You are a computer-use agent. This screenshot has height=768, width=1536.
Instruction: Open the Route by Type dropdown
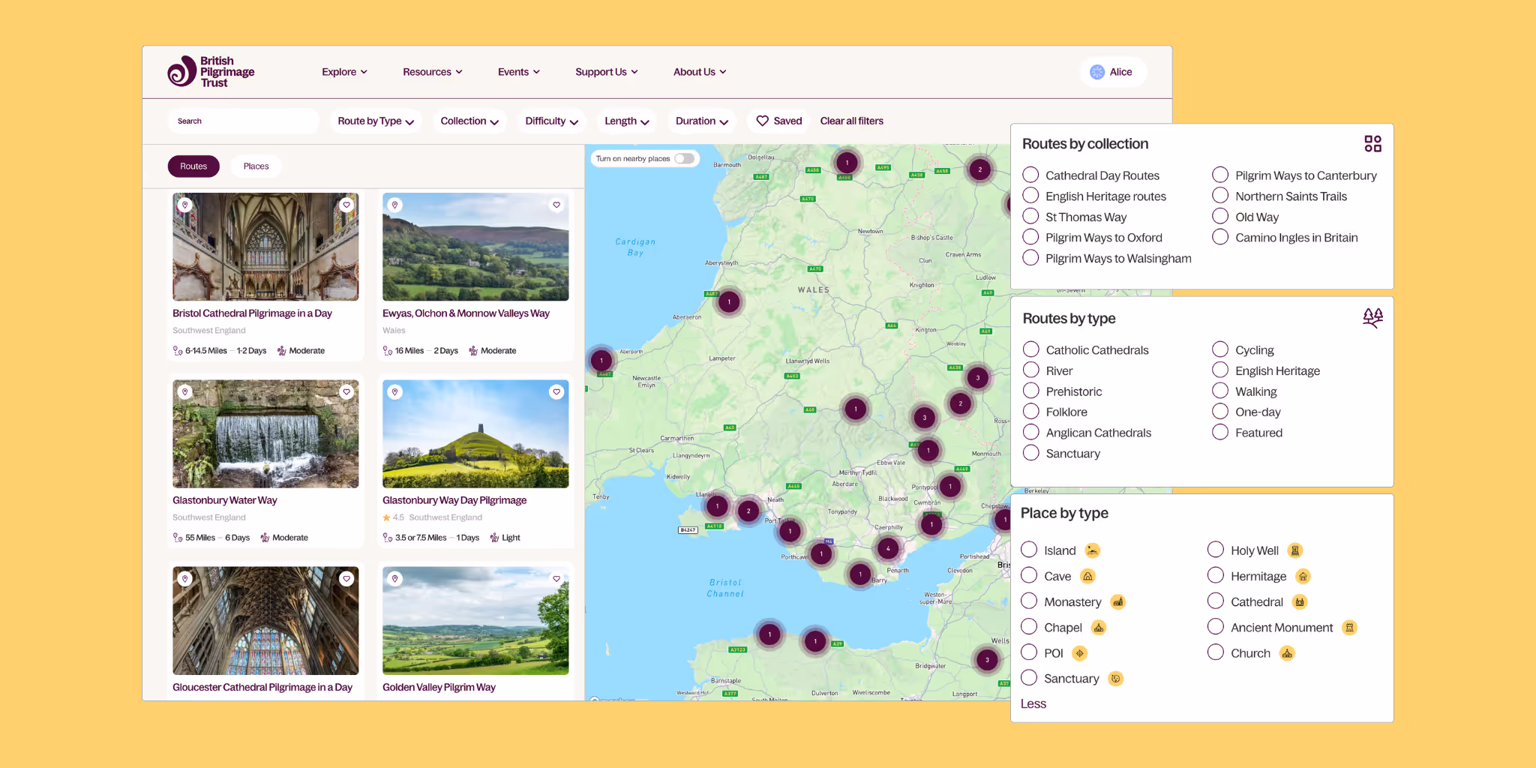375,121
